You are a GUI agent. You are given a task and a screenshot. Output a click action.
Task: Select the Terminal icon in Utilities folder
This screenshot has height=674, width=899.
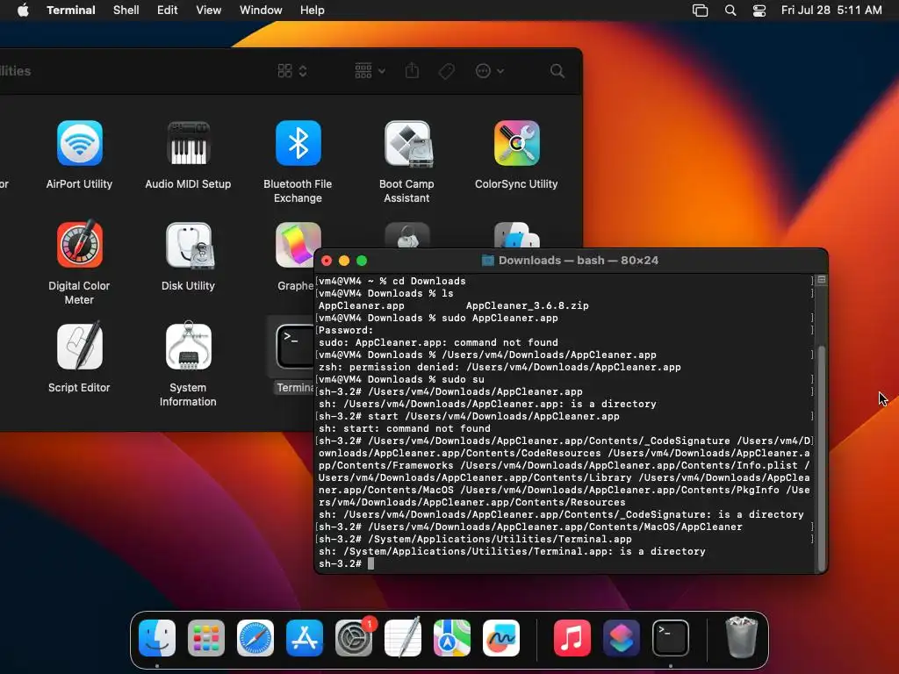tap(294, 346)
